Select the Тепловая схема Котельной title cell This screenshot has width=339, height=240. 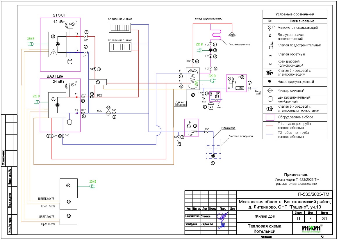[x=264, y=229]
